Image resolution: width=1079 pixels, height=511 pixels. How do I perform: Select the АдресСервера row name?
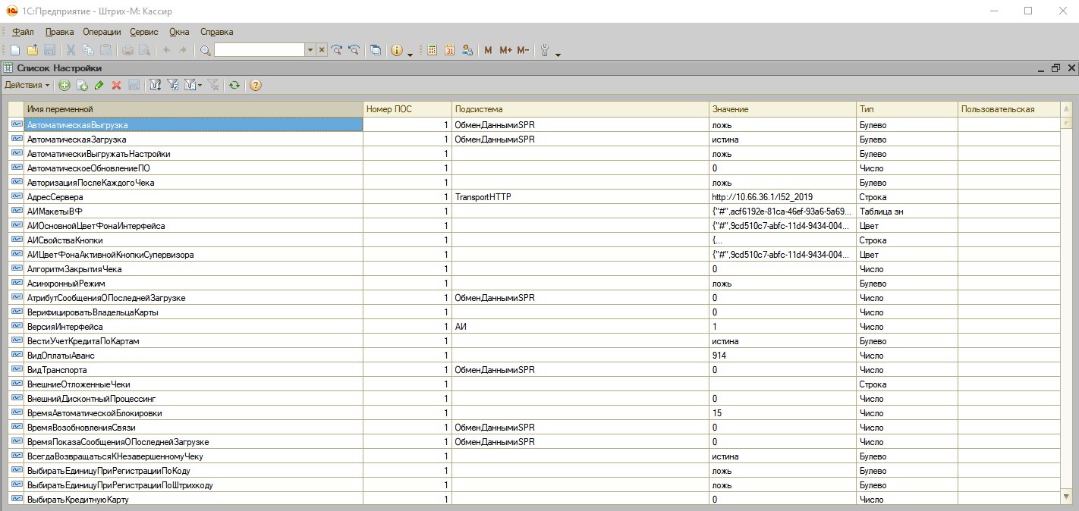point(55,197)
